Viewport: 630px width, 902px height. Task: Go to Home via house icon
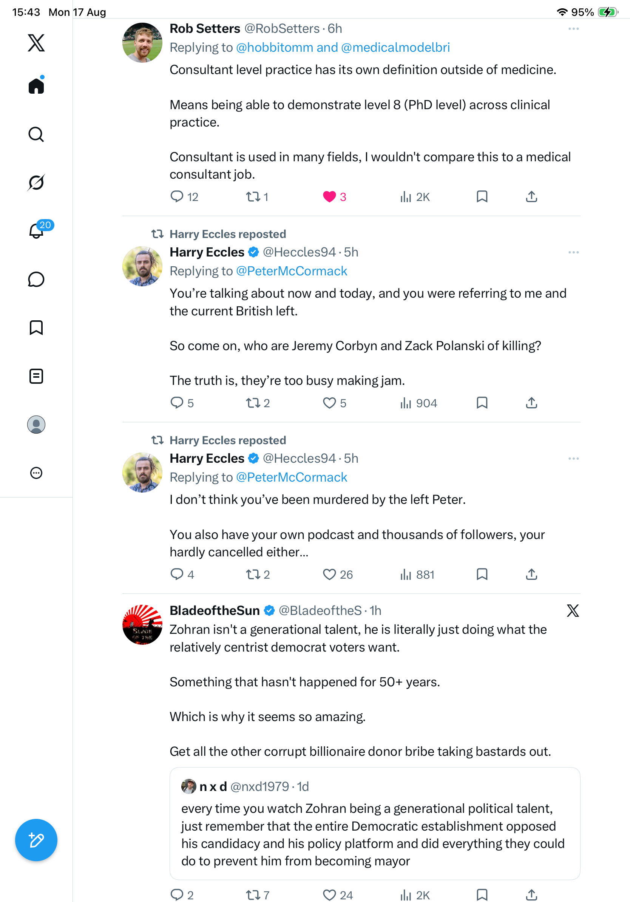tap(36, 85)
